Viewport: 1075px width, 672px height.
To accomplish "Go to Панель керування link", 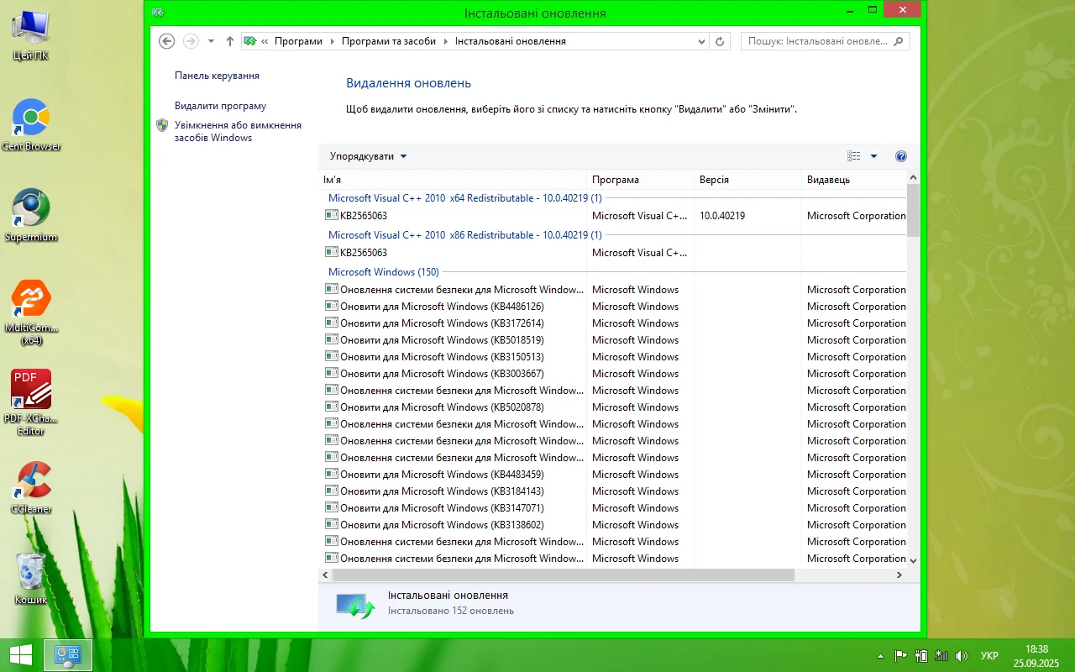I will [x=217, y=76].
